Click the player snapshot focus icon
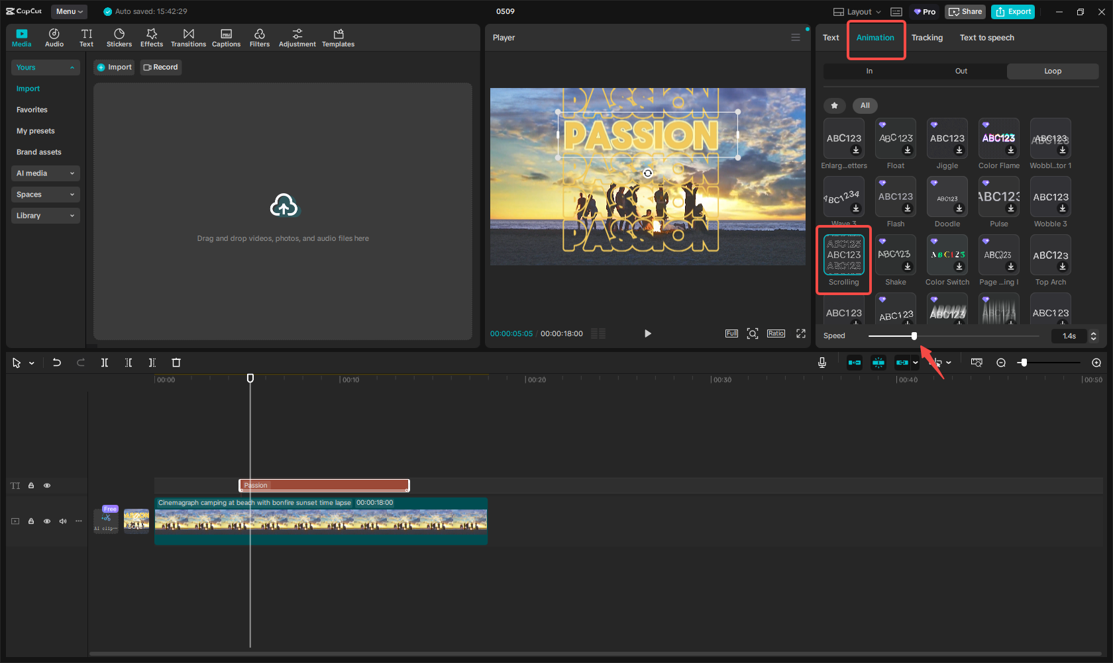 753,333
